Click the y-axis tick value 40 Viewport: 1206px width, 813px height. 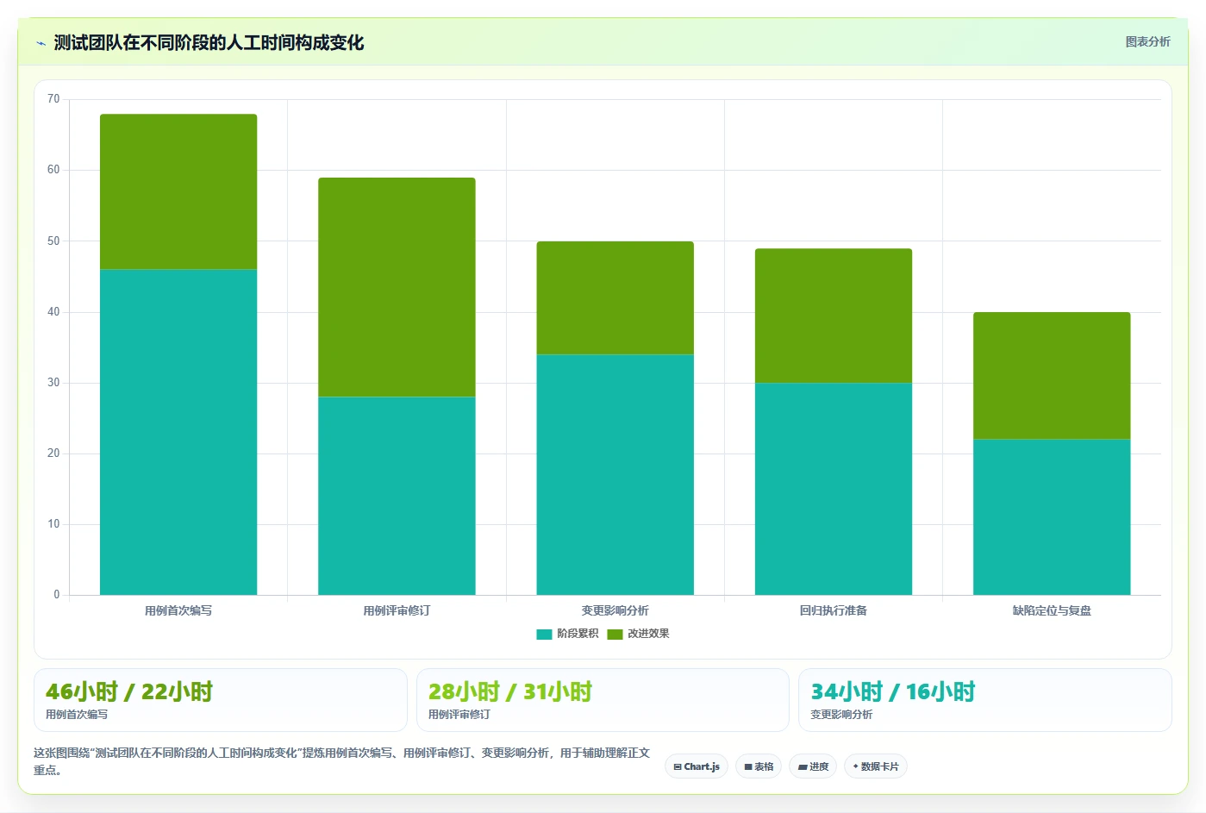53,312
